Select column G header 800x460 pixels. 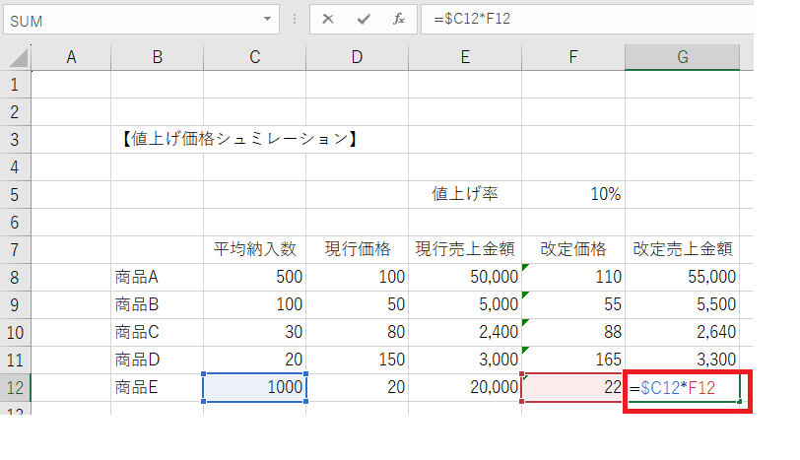[682, 57]
